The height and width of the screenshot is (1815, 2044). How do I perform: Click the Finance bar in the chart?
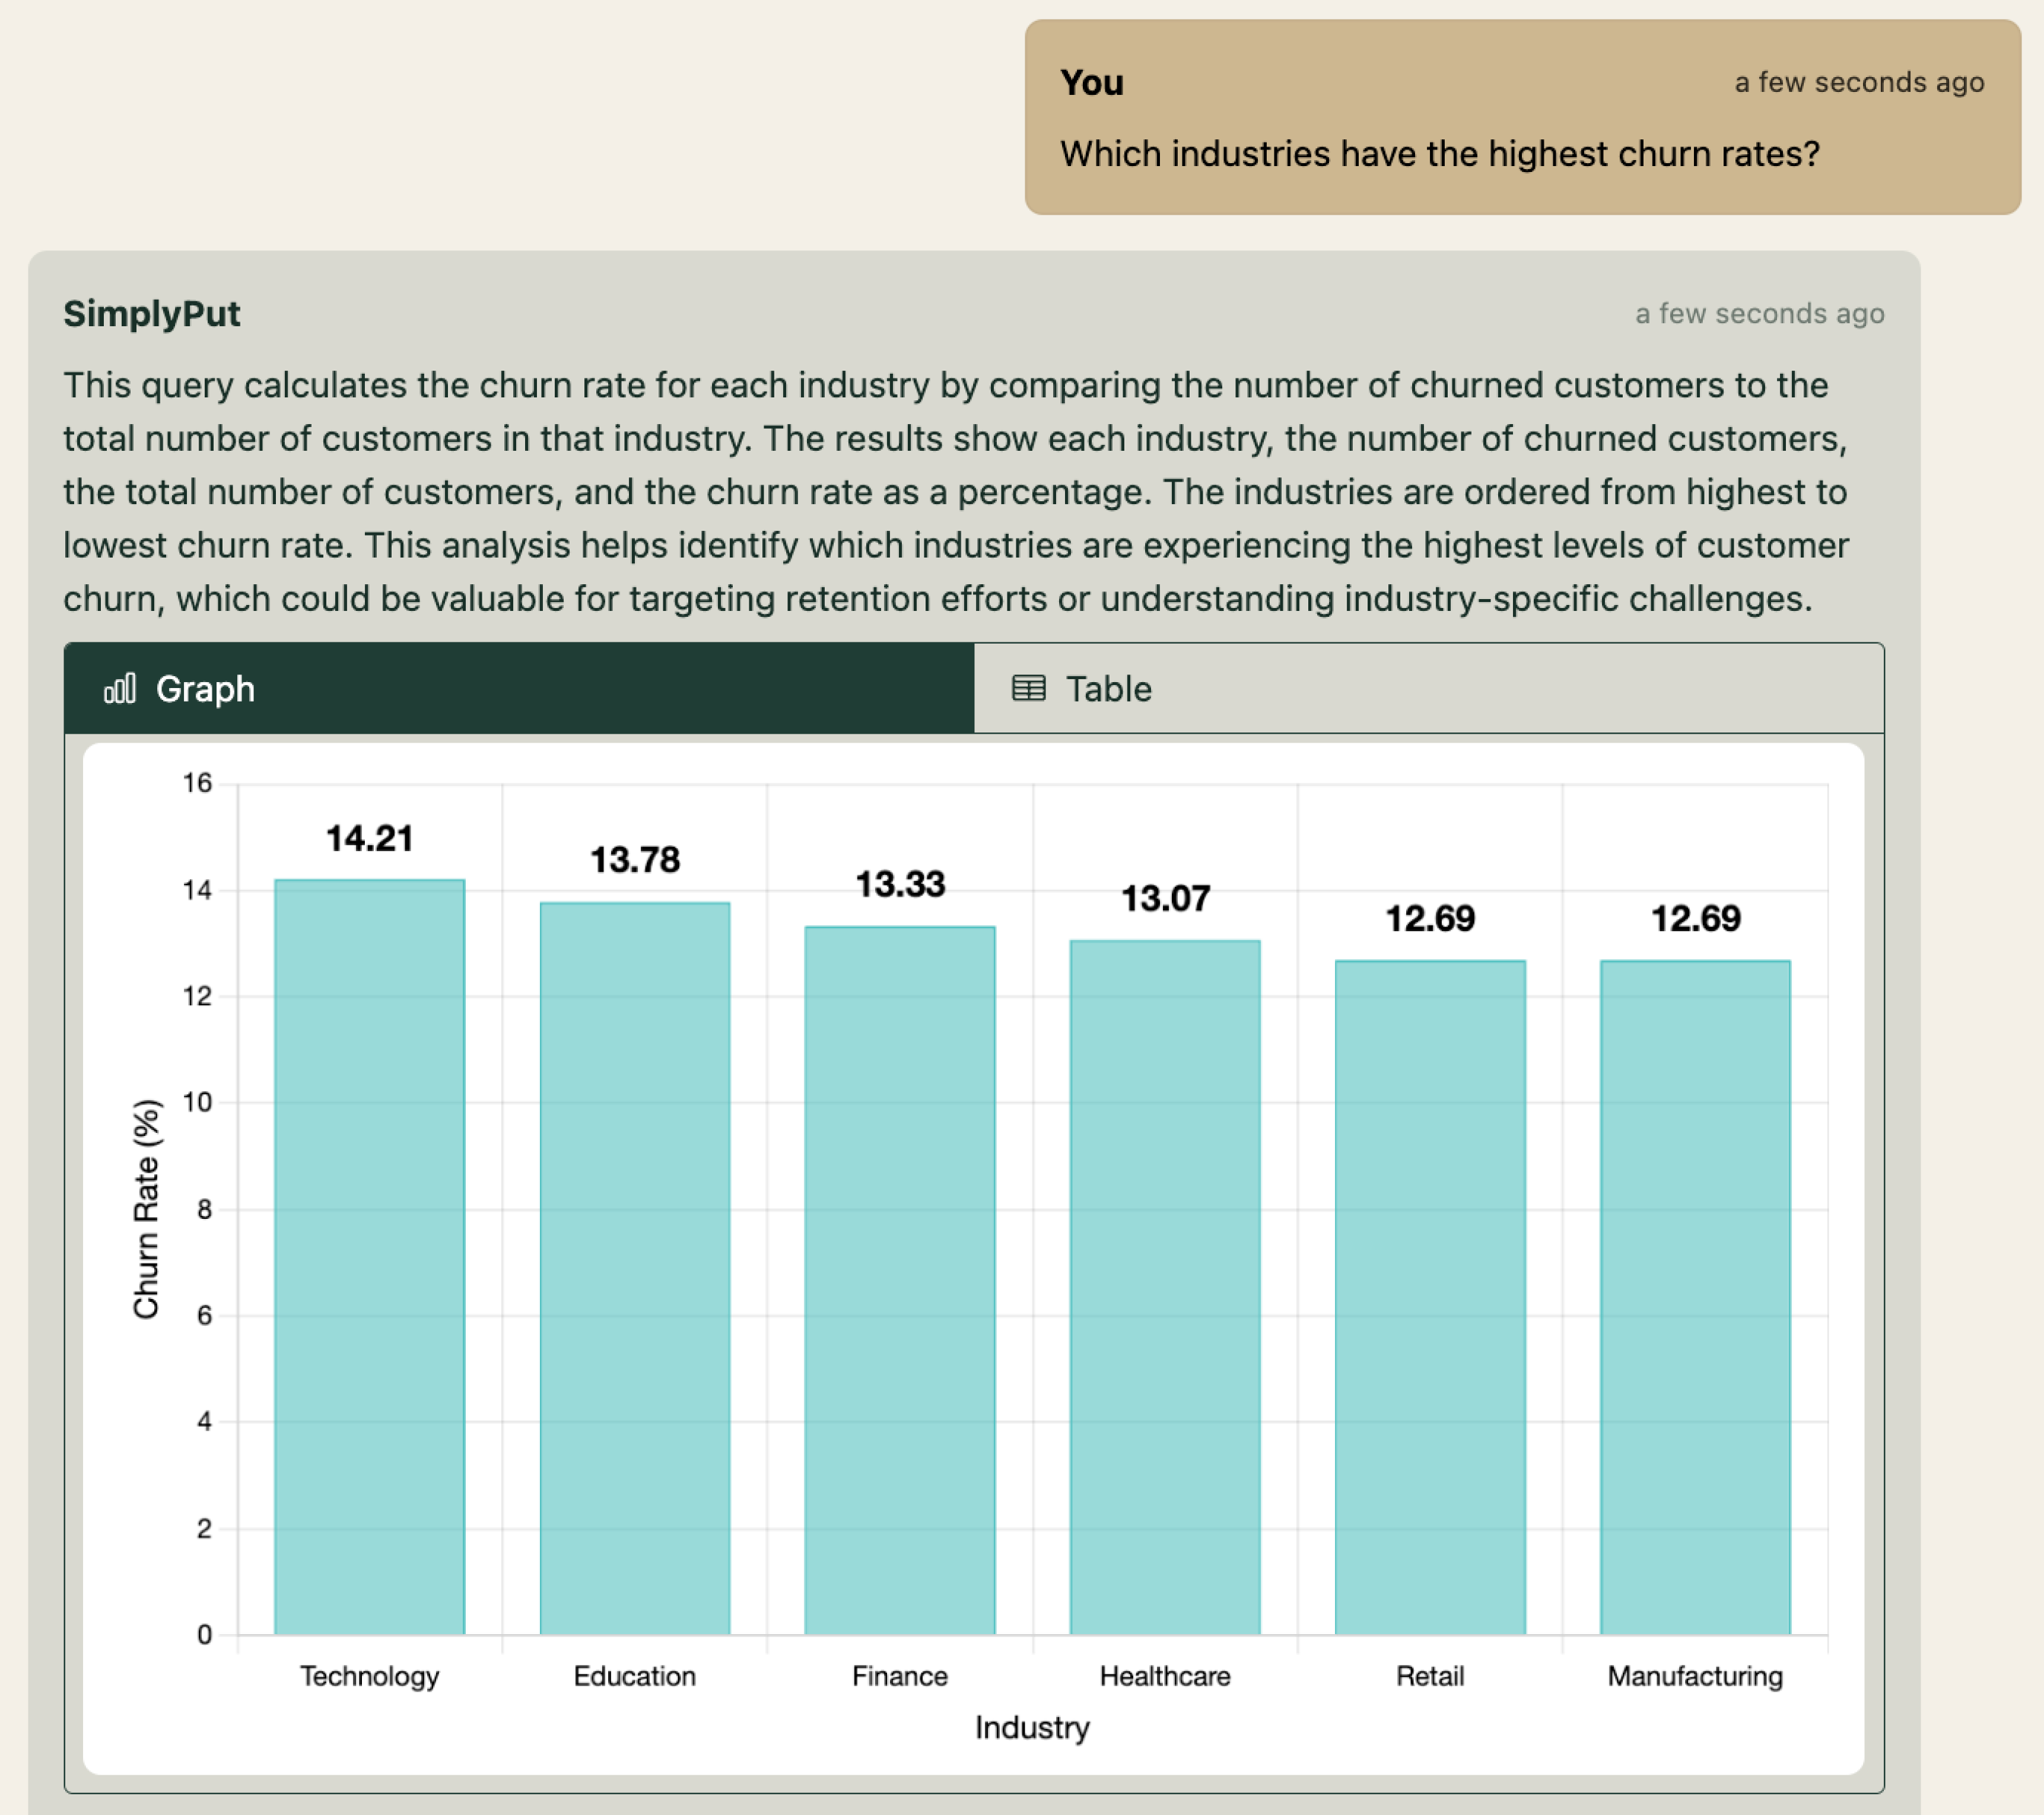[x=900, y=1281]
